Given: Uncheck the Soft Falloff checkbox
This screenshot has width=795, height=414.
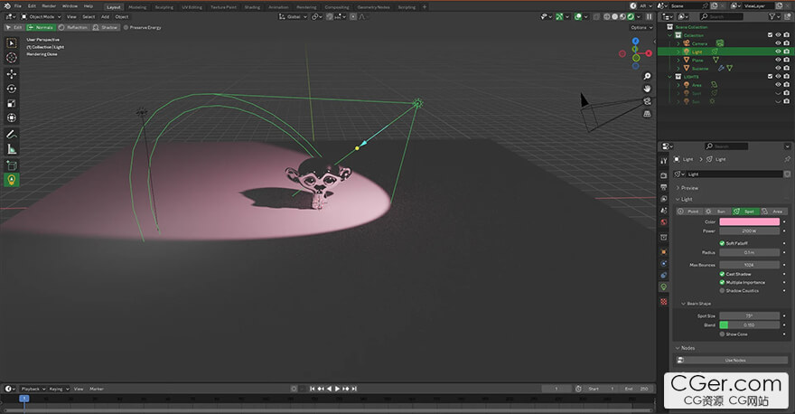Looking at the screenshot, I should coord(723,242).
